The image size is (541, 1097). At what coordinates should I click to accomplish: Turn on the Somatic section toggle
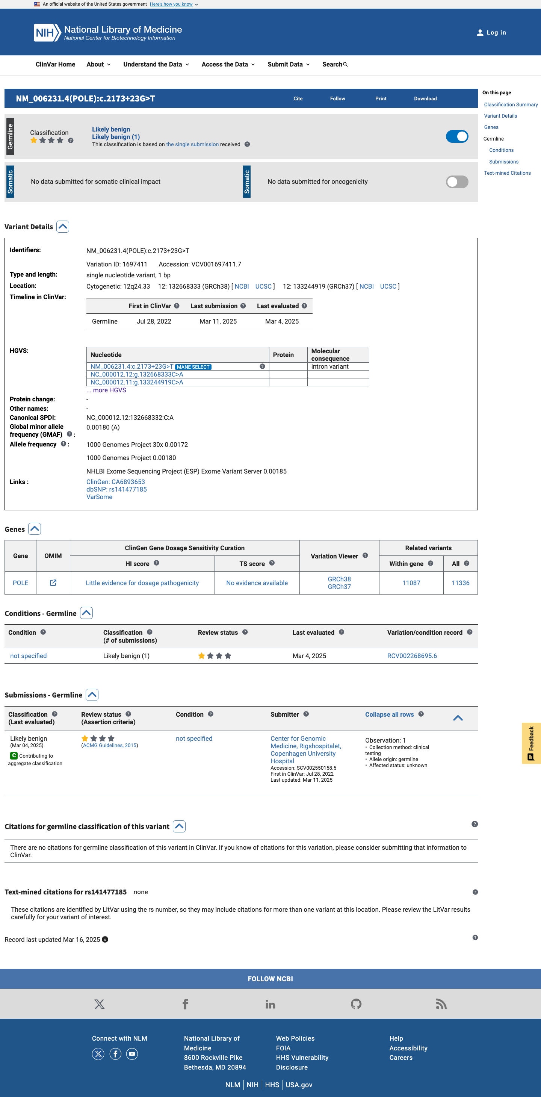[x=457, y=182]
